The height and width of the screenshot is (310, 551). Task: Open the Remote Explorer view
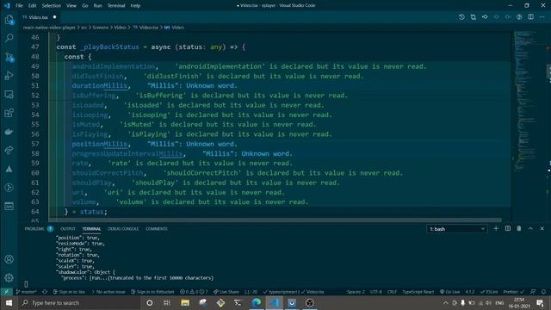[9, 94]
